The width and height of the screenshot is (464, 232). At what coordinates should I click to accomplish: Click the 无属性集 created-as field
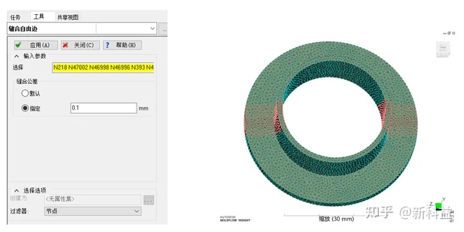(93, 199)
